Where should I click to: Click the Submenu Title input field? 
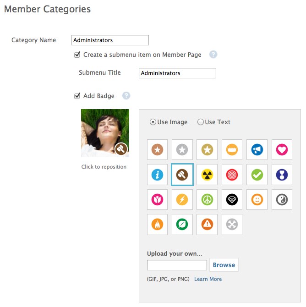point(177,73)
